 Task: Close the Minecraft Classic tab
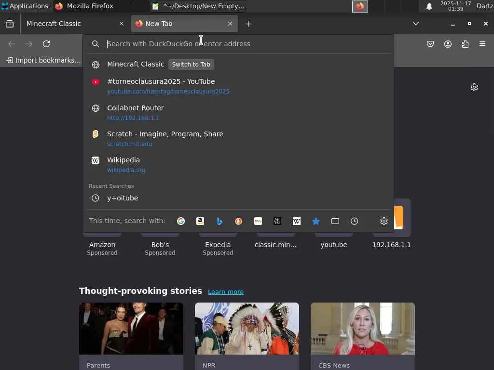(122, 24)
